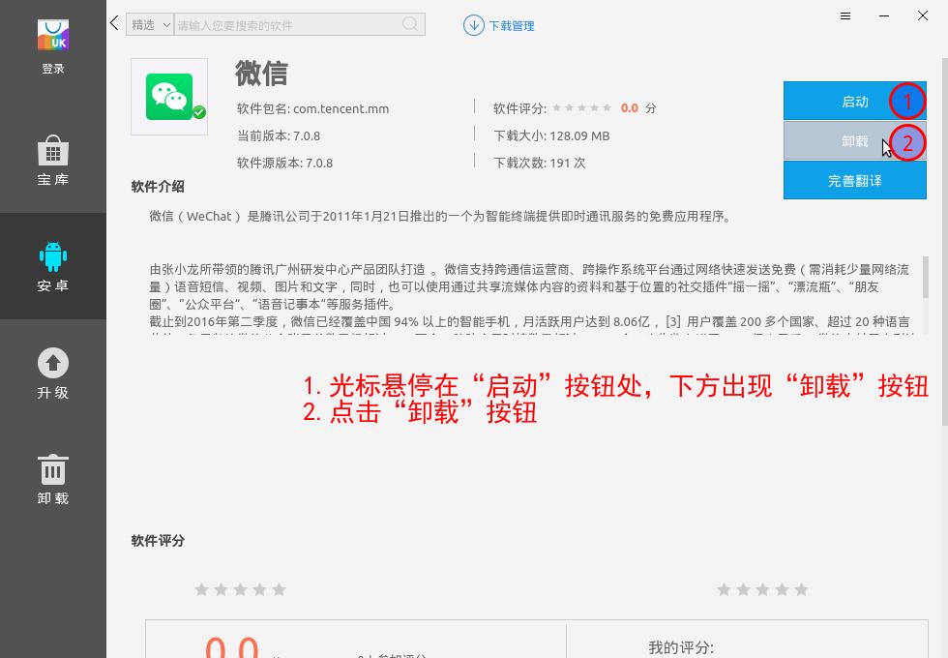The width and height of the screenshot is (948, 658).
Task: Click the WeChat app icon thumbnail
Action: [x=169, y=97]
